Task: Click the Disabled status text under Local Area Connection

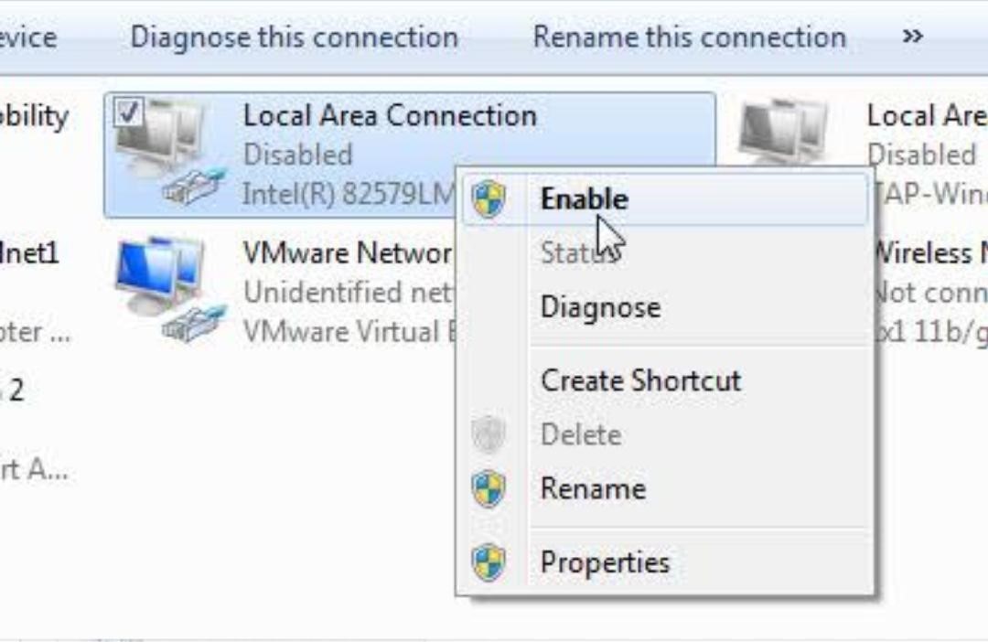Action: tap(297, 155)
